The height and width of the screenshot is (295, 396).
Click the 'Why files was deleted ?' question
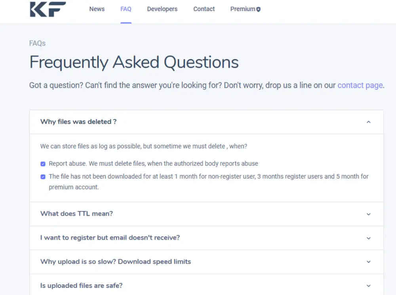78,122
